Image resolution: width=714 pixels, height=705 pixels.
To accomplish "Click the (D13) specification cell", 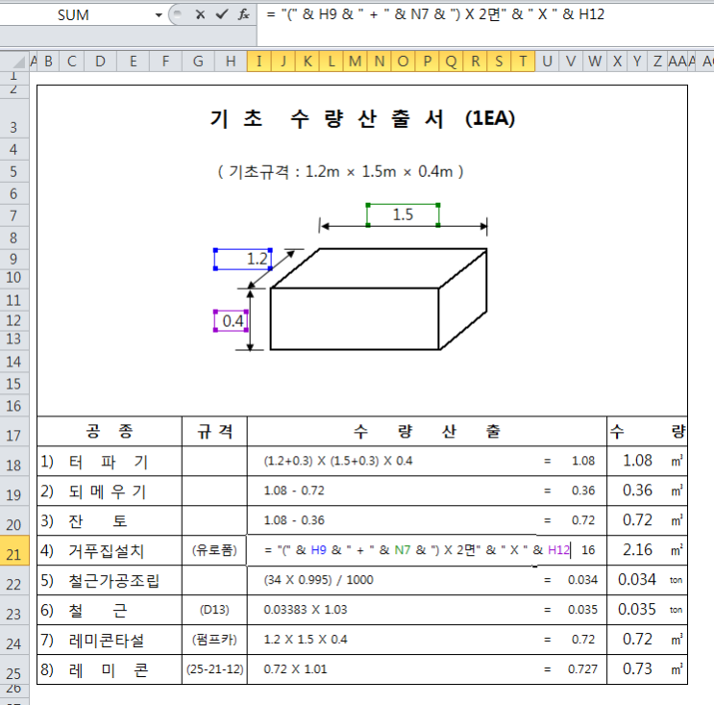I will pyautogui.click(x=214, y=610).
